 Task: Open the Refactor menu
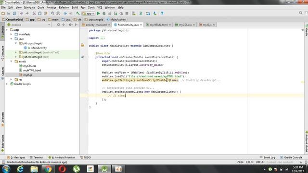[64, 8]
